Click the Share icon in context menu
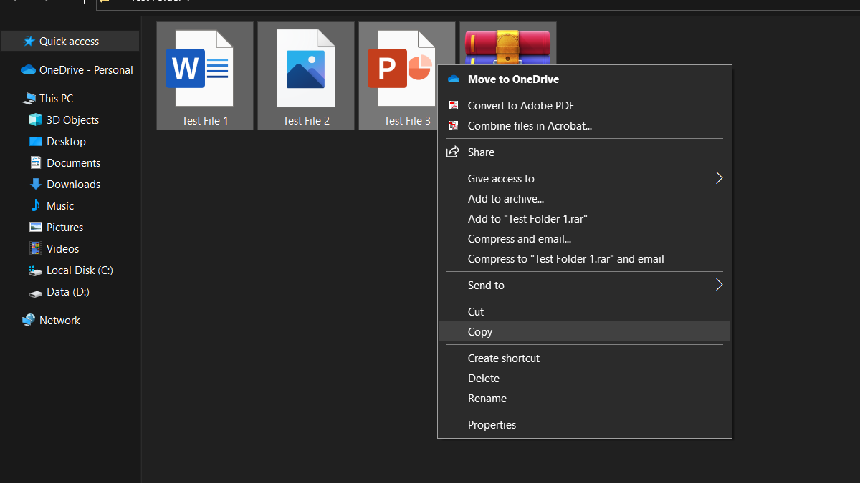 (x=453, y=152)
